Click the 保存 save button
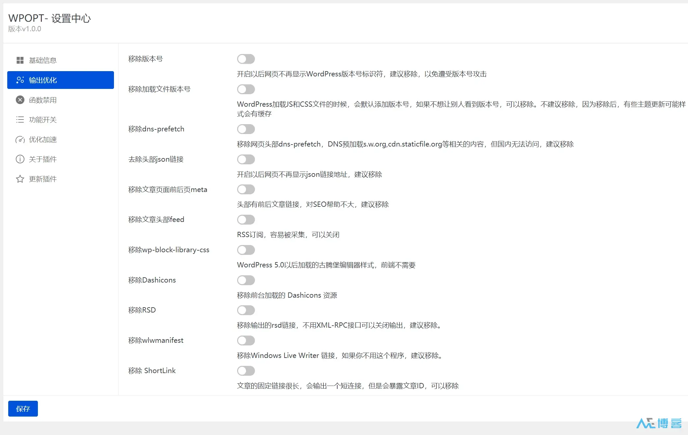 click(22, 408)
